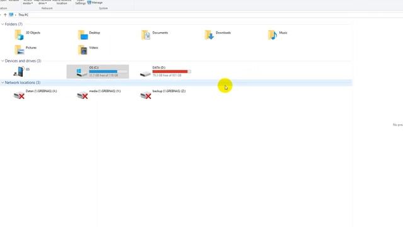Screen dimensions: 403x227
Task: Select the DATA (D:) drive icon
Action: click(x=145, y=74)
